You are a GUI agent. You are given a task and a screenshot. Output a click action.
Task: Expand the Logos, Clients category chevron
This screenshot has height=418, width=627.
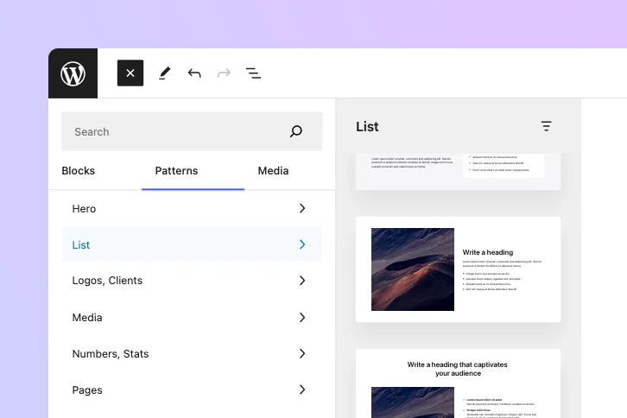tap(301, 281)
